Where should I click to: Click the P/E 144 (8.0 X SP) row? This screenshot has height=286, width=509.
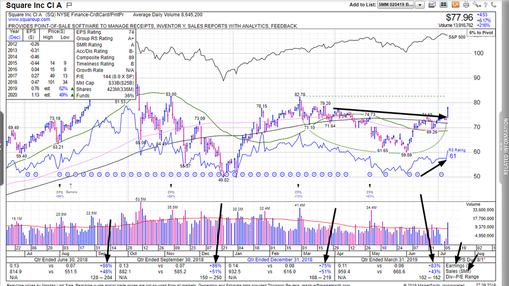105,76
